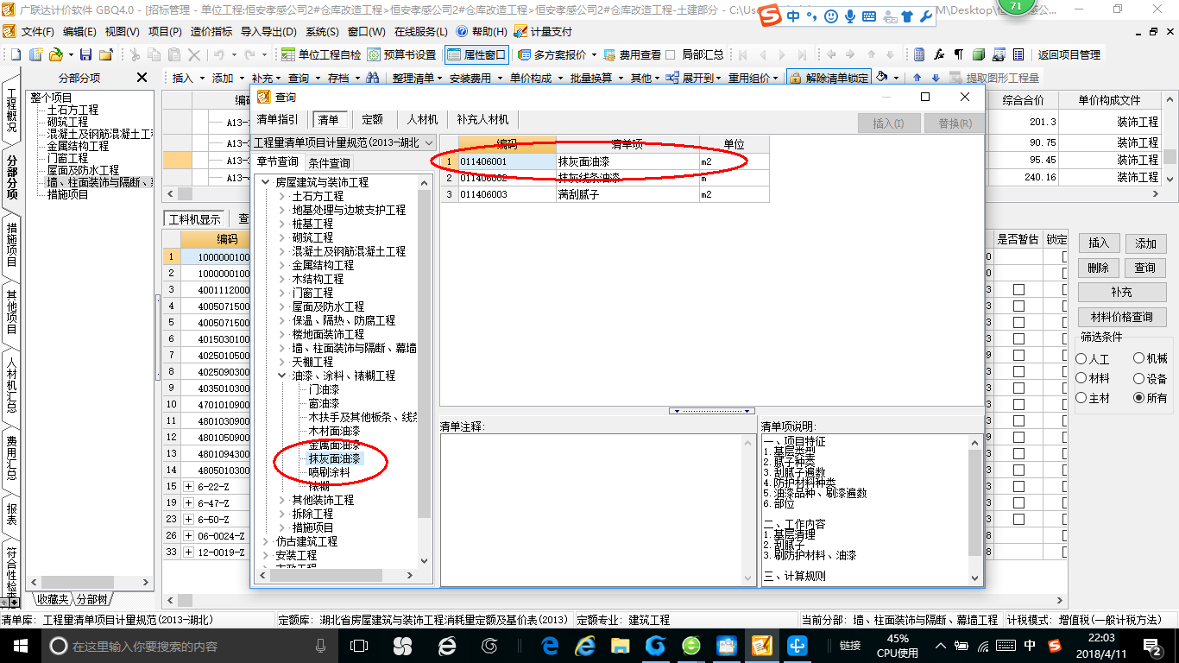The image size is (1179, 663).
Task: Switch to the 定额 tab in query dialog
Action: click(373, 119)
